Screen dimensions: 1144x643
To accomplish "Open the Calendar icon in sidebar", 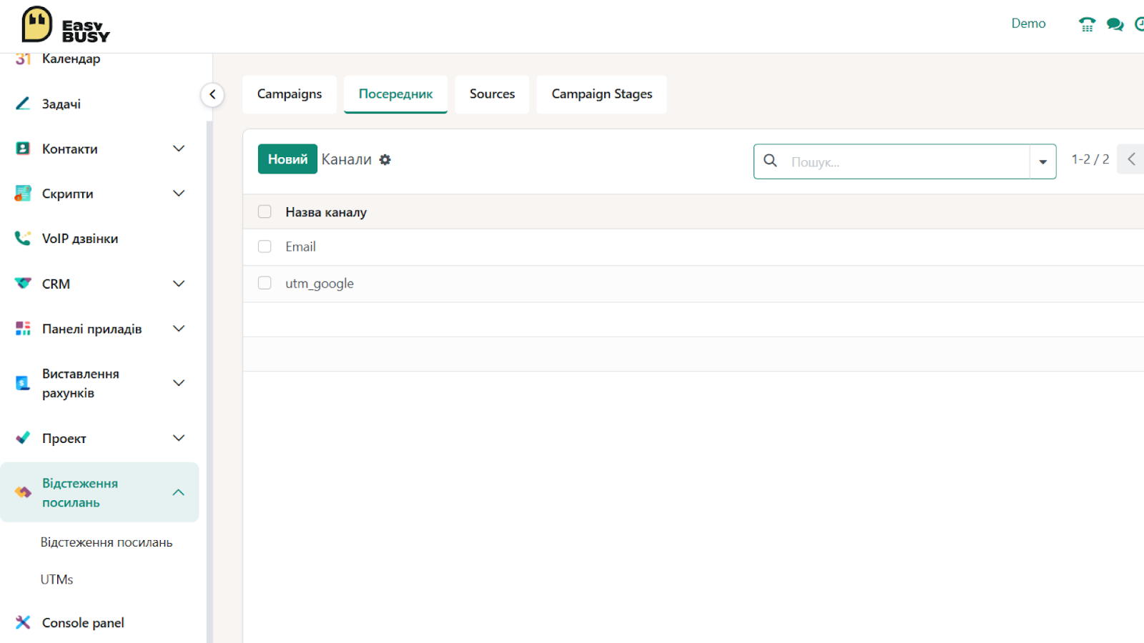I will pyautogui.click(x=23, y=59).
